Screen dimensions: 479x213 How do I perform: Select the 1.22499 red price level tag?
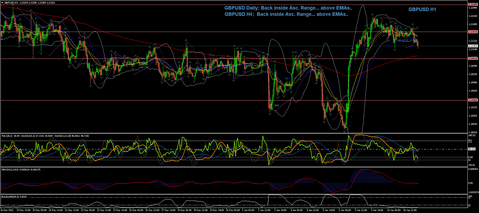tap(473, 5)
